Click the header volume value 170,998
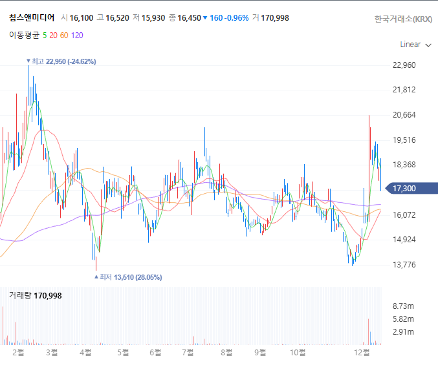Screen dimensions: 438x376 tap(275, 18)
